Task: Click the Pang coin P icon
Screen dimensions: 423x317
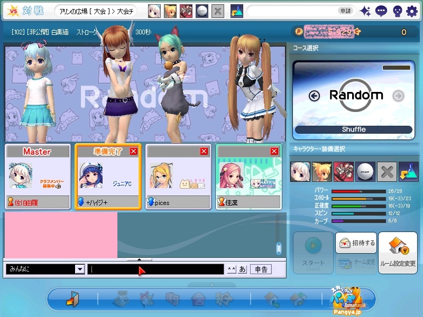Action: click(299, 32)
